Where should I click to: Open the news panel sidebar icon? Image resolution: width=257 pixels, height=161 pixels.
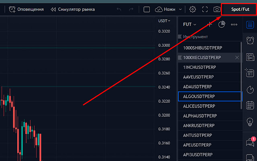(x=250, y=57)
